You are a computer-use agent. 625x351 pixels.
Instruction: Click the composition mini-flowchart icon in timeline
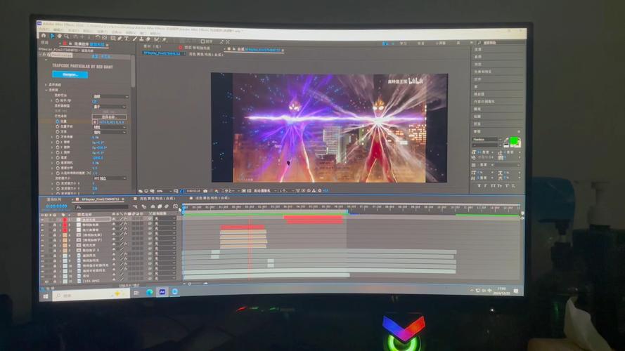pos(135,207)
